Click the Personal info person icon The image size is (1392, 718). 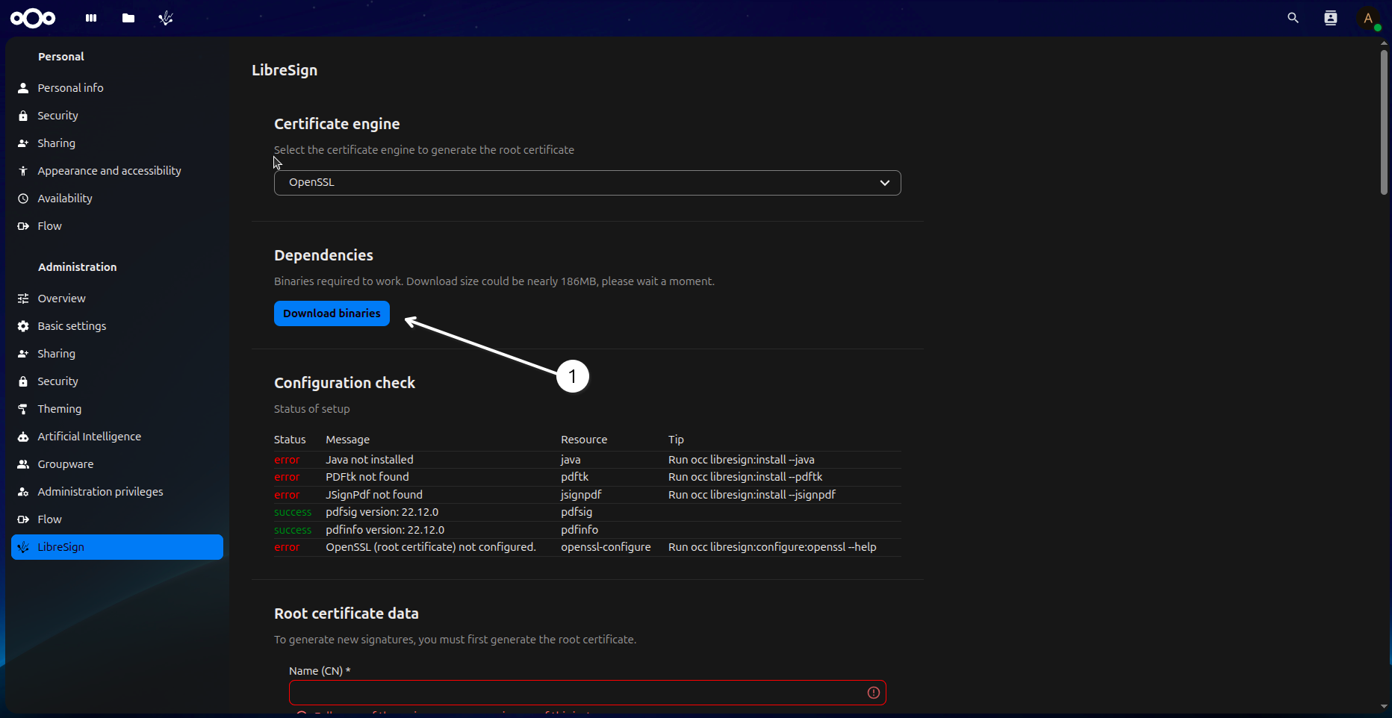click(x=23, y=88)
